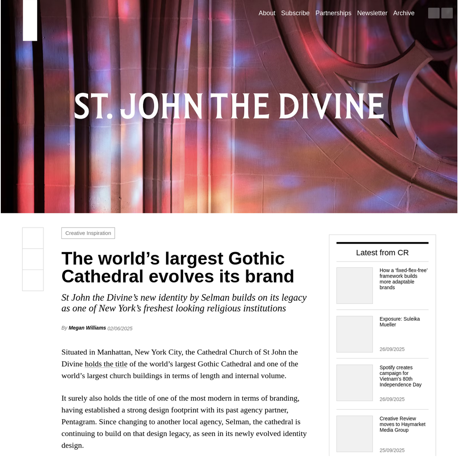Open 'How a fixed-flex-free framework' article link
The width and height of the screenshot is (461, 468).
[x=403, y=279]
